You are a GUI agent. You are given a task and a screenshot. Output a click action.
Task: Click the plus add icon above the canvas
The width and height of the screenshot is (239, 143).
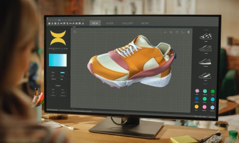pos(165,32)
